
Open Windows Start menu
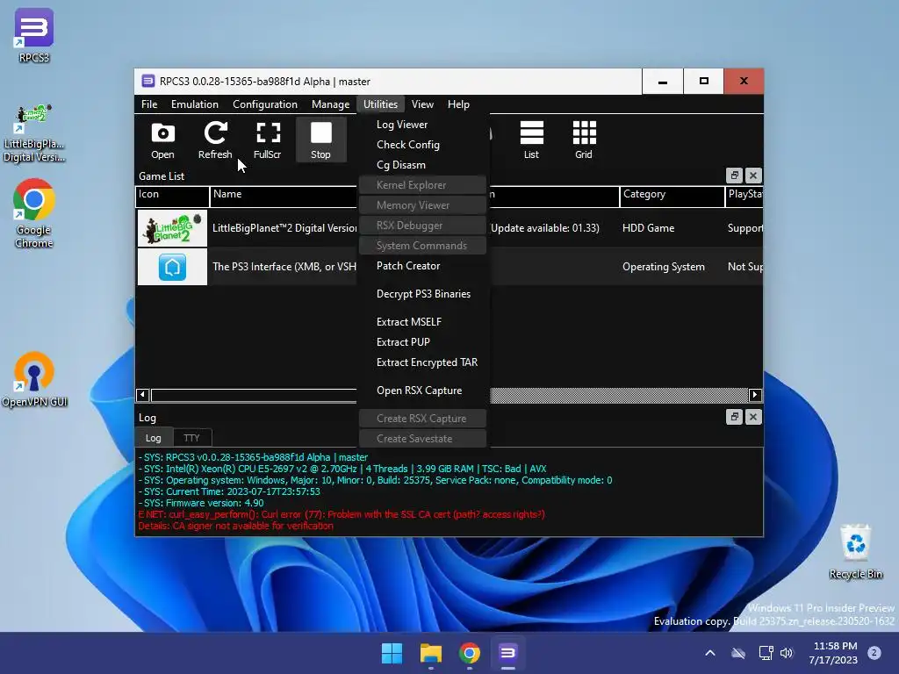(x=392, y=653)
